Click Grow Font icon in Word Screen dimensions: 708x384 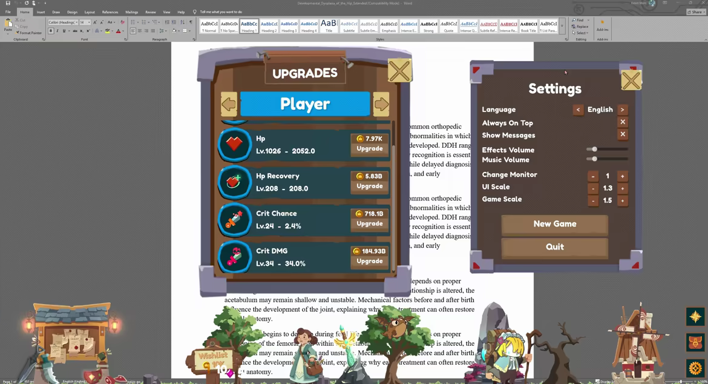pyautogui.click(x=95, y=22)
